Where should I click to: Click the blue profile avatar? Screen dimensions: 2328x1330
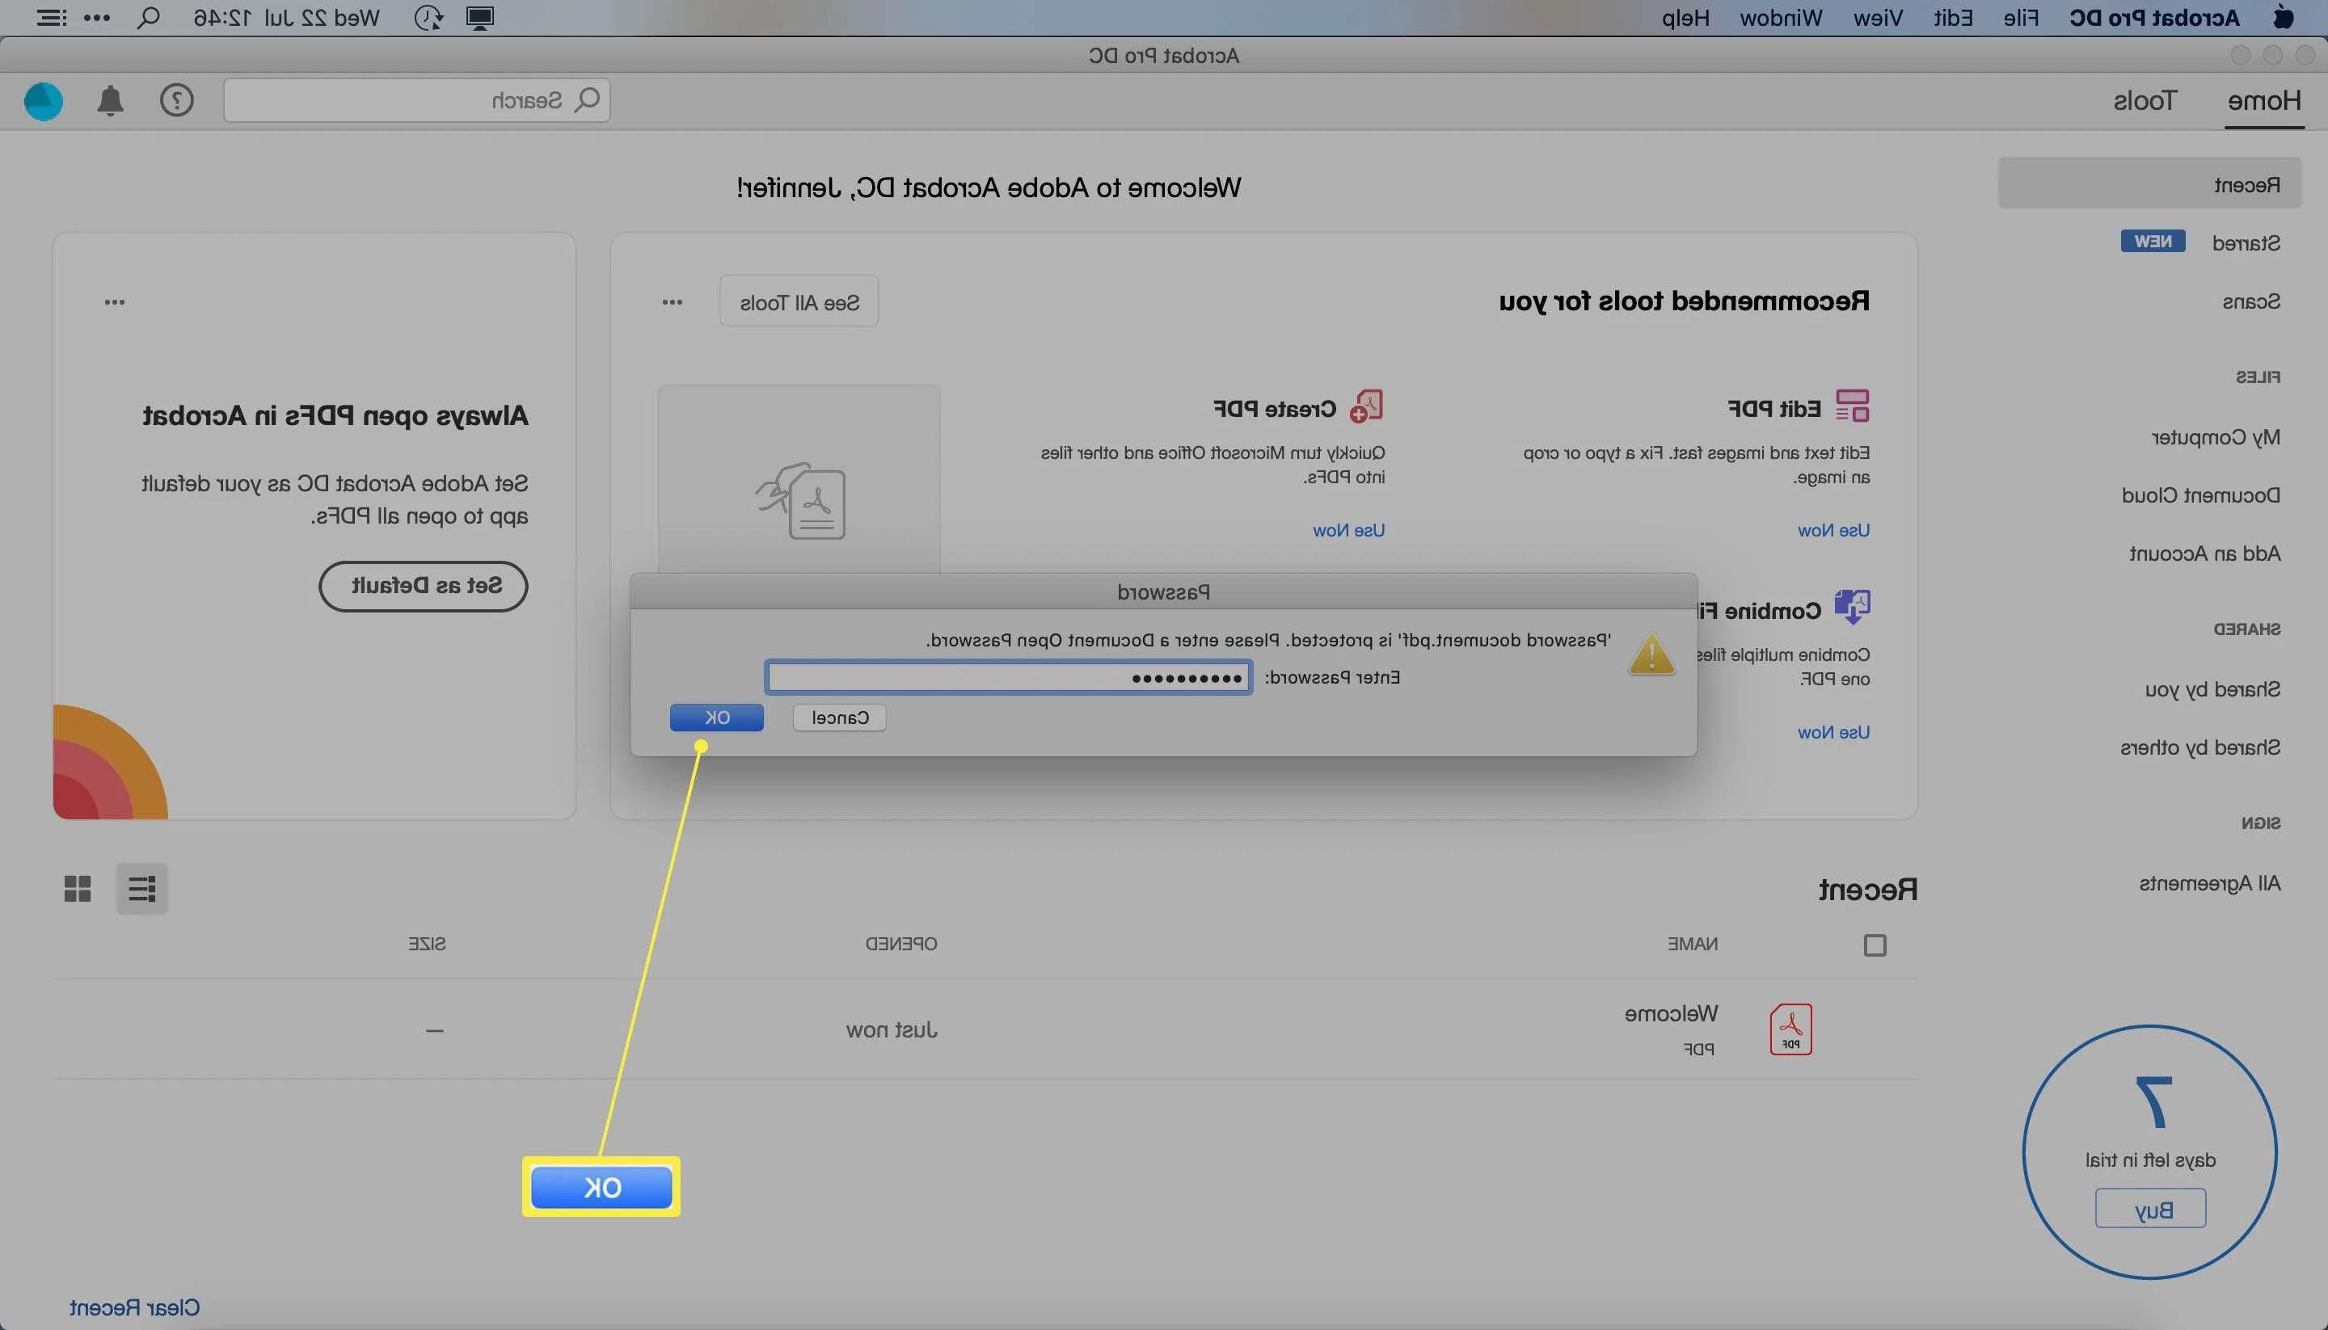(x=43, y=100)
